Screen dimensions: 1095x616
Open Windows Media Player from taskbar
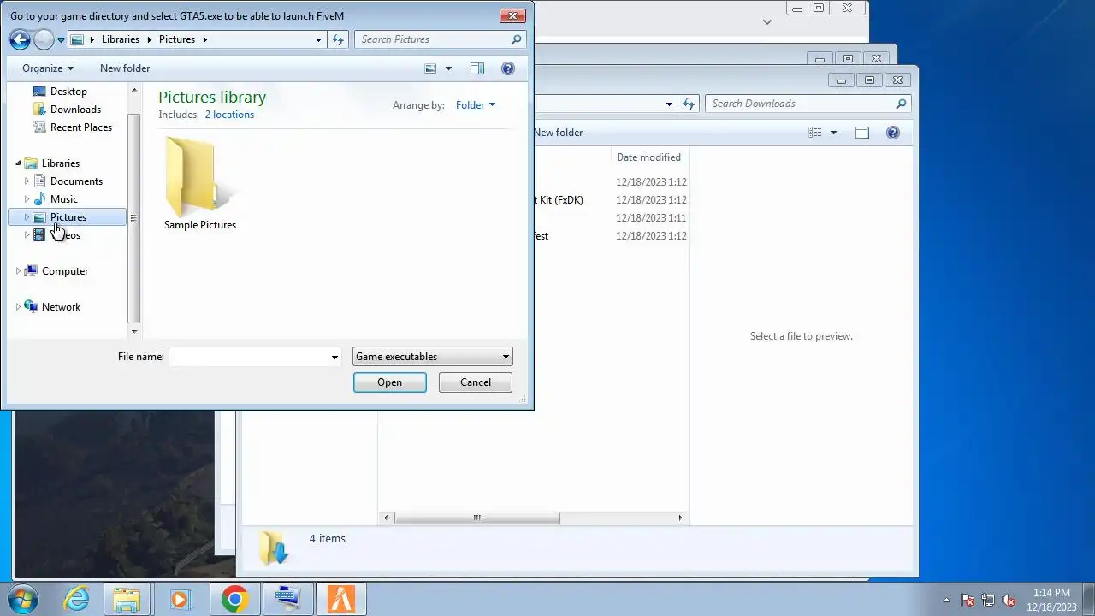click(x=180, y=599)
